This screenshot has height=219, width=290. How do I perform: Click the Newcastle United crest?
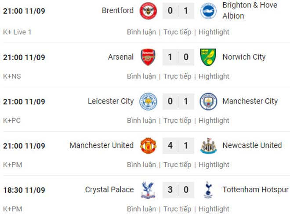coord(208,146)
